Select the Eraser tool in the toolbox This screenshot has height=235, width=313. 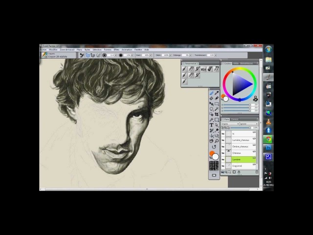217,98
